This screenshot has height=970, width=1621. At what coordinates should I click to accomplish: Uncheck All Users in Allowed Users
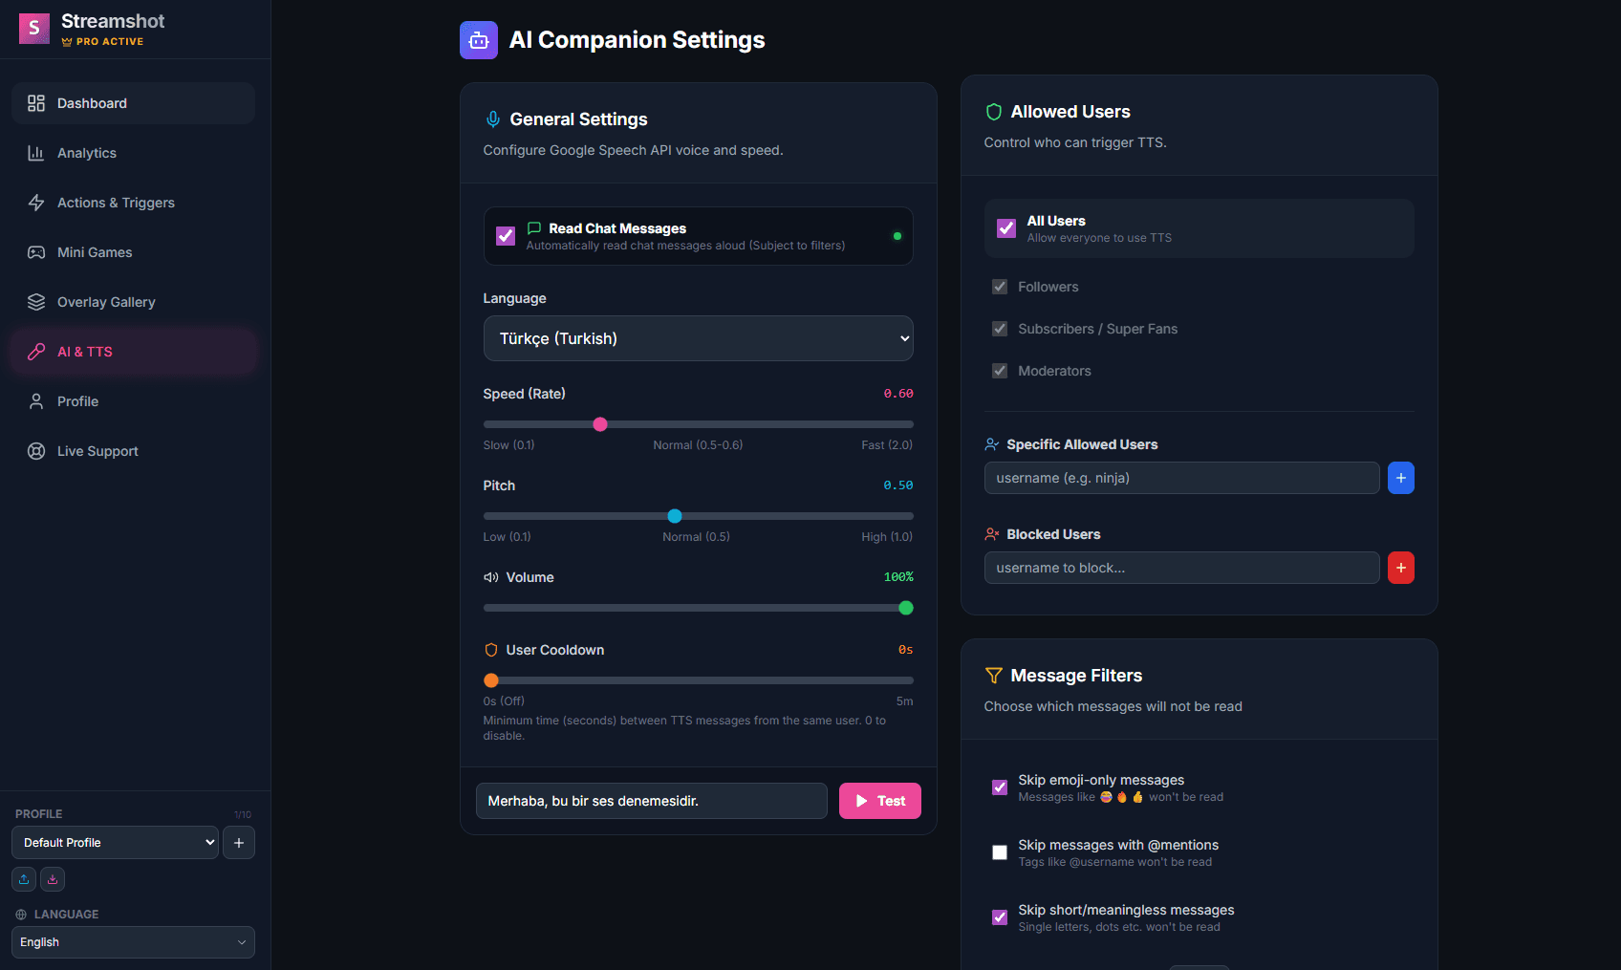pos(1005,227)
